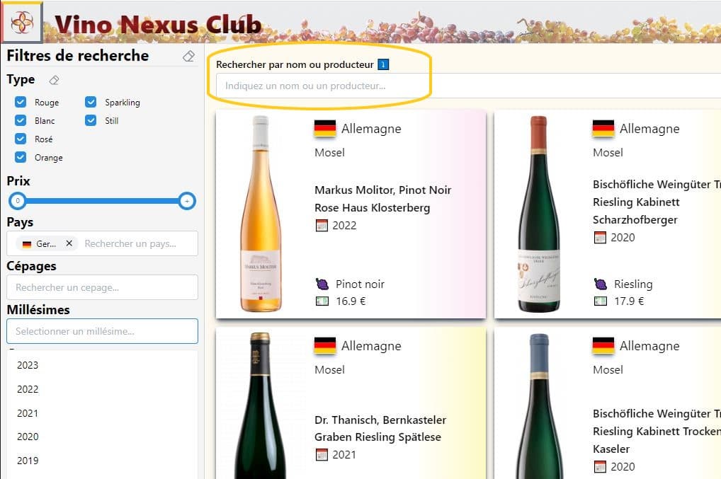This screenshot has width=721, height=479.
Task: Click the '17.9 €' price text
Action: coord(629,301)
